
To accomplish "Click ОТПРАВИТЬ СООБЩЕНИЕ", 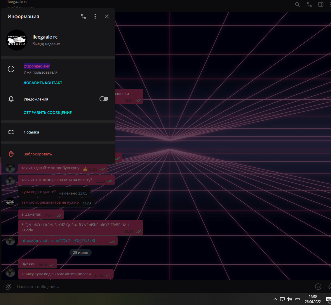I will click(x=48, y=112).
